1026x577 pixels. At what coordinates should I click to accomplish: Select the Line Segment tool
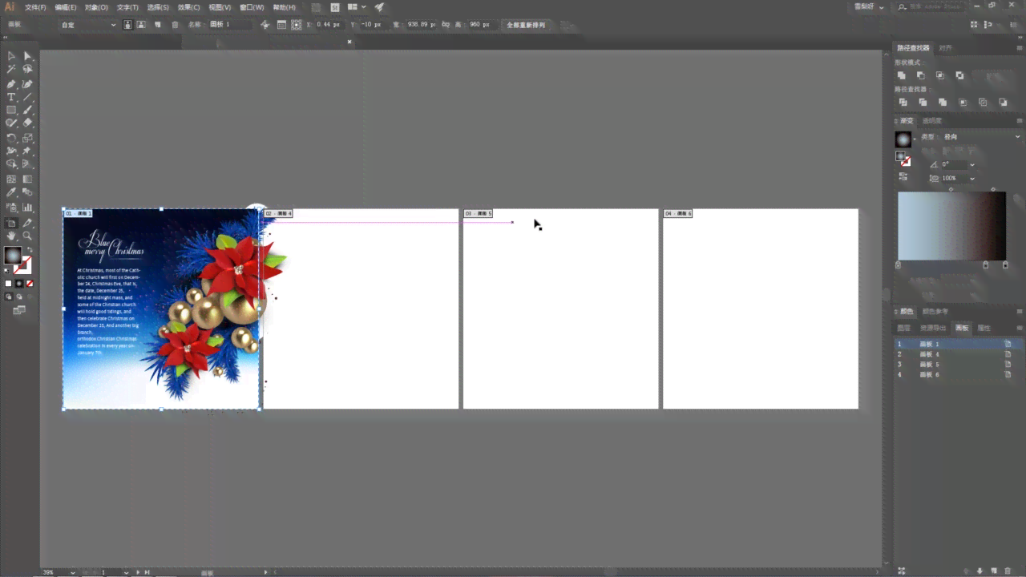(27, 97)
